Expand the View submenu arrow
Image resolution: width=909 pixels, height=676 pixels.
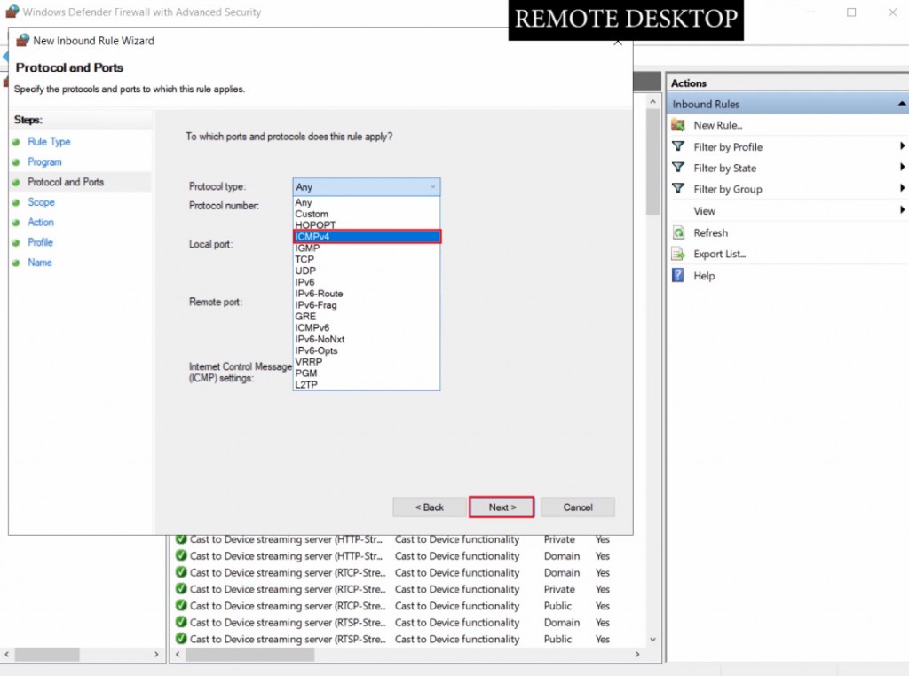[902, 209]
